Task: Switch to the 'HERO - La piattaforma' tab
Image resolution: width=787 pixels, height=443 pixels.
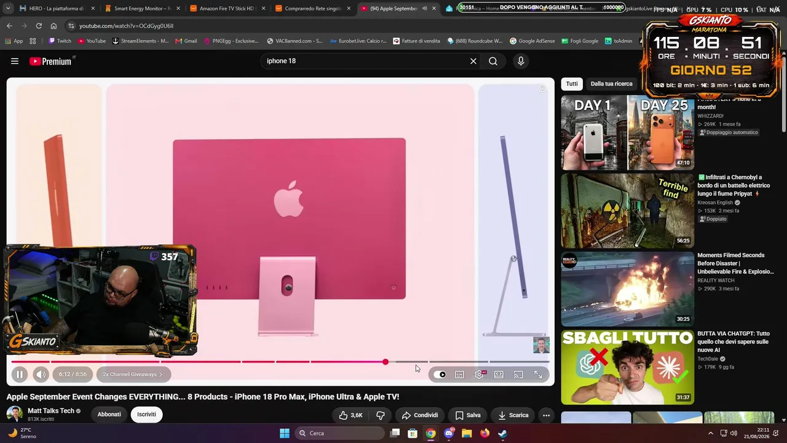Action: coord(57,9)
